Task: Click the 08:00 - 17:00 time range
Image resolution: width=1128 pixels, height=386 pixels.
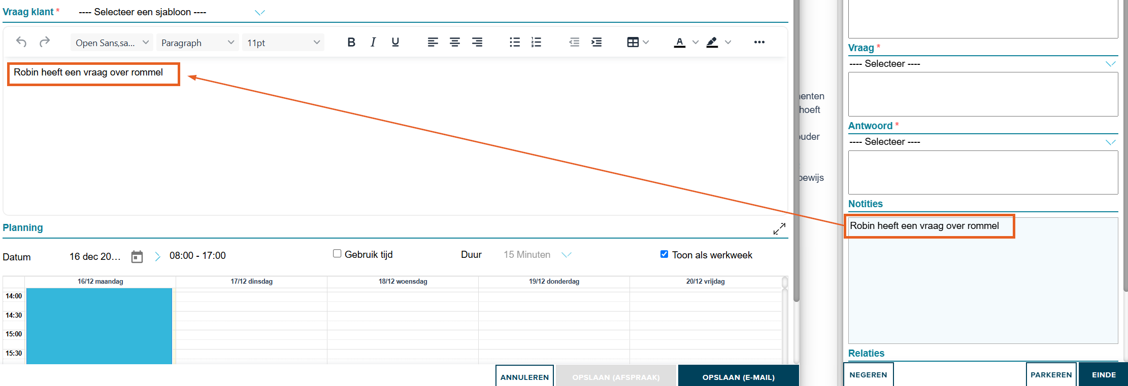Action: (197, 256)
